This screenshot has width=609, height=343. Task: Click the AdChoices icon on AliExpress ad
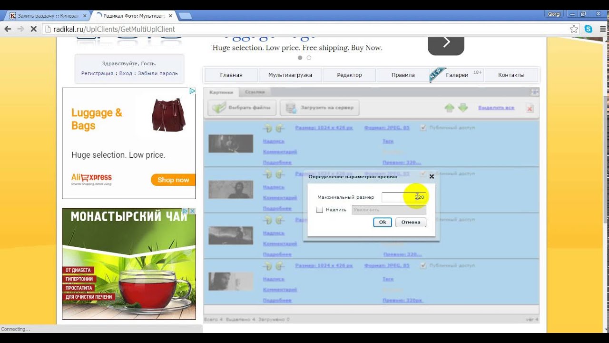click(192, 91)
